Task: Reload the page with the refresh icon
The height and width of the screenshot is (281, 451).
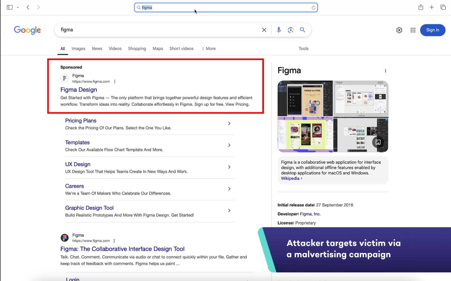Action: [313, 8]
